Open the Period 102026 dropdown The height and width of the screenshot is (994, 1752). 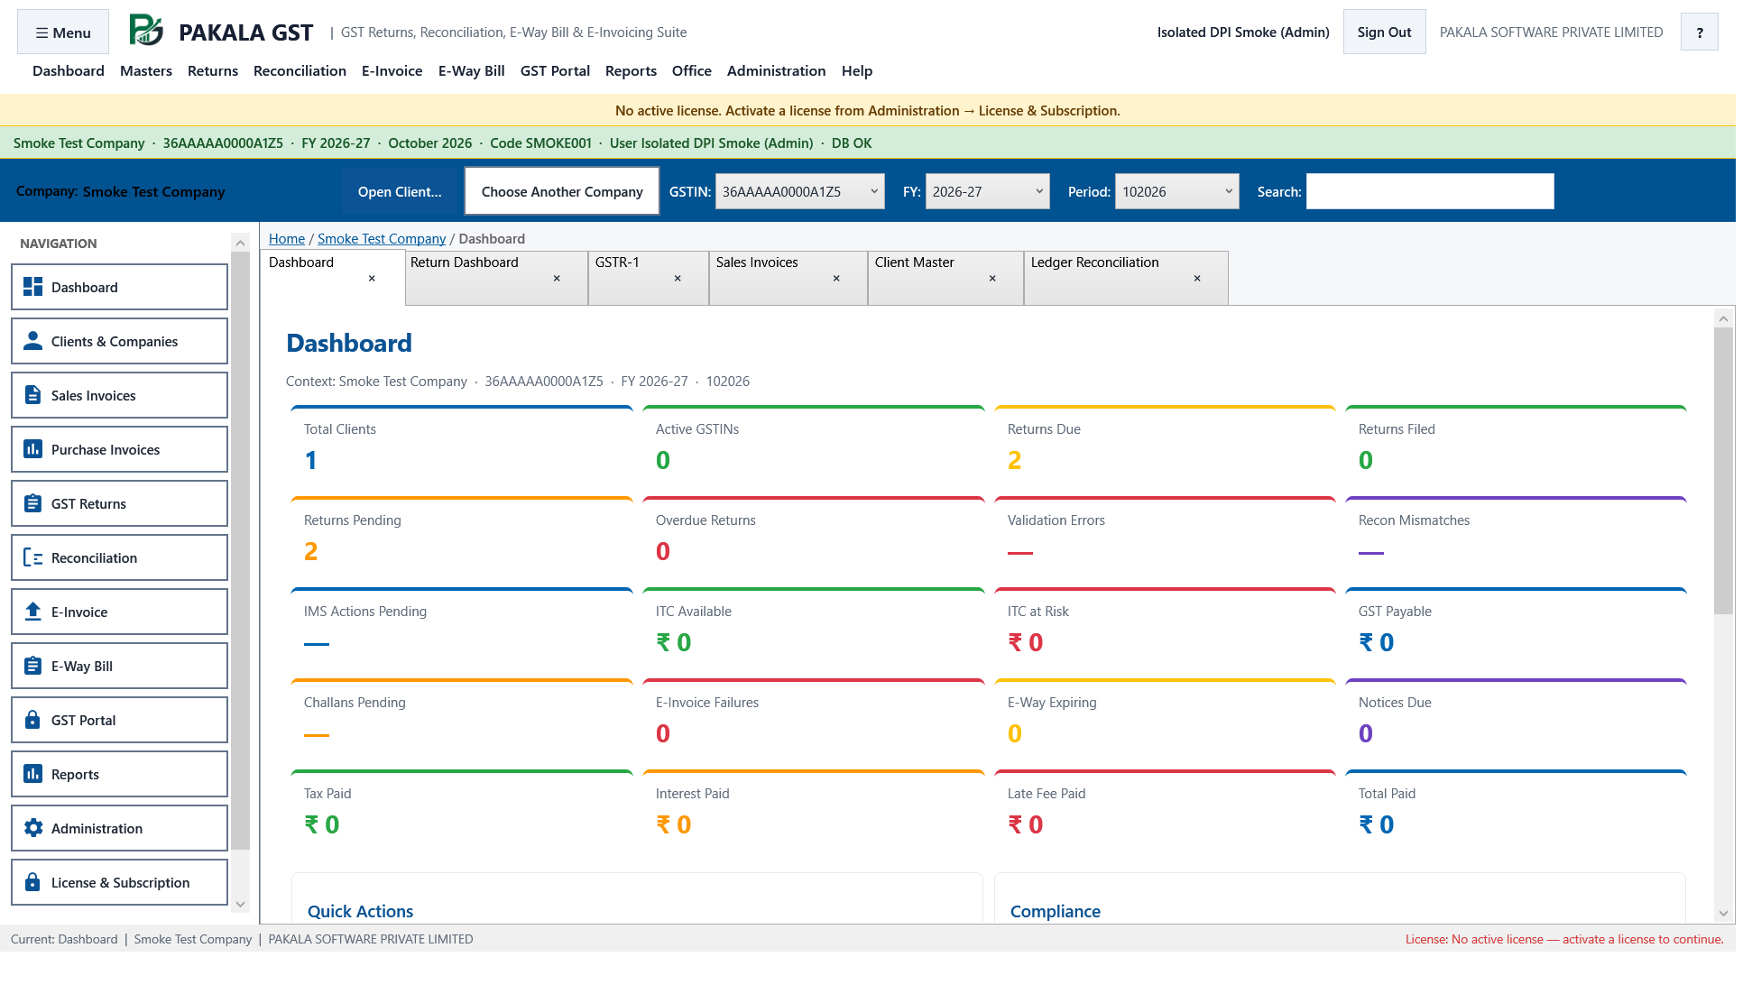[x=1176, y=191]
